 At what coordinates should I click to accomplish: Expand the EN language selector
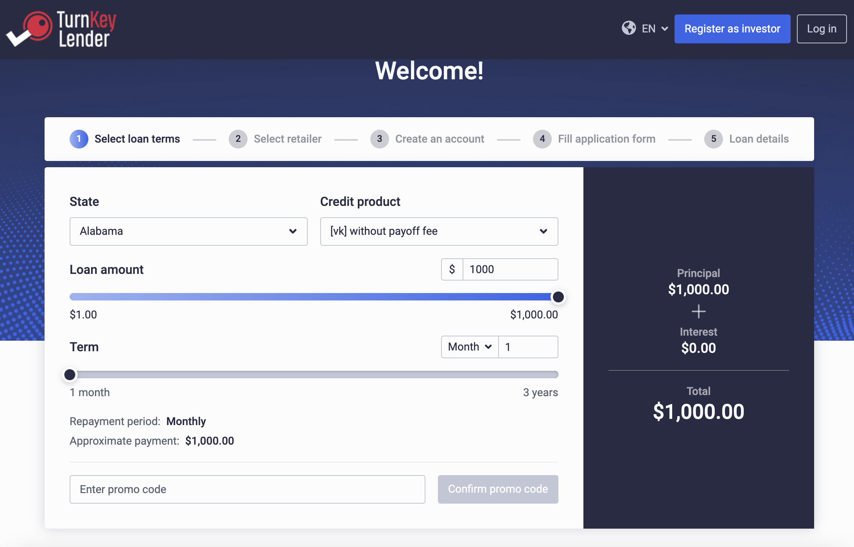tap(655, 29)
